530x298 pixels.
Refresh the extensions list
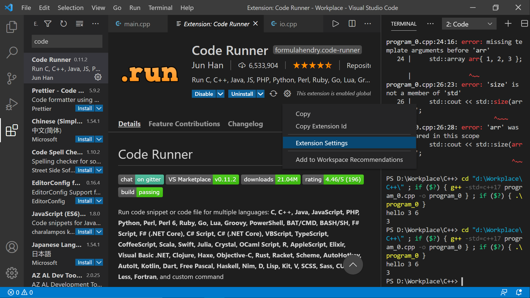coord(63,24)
